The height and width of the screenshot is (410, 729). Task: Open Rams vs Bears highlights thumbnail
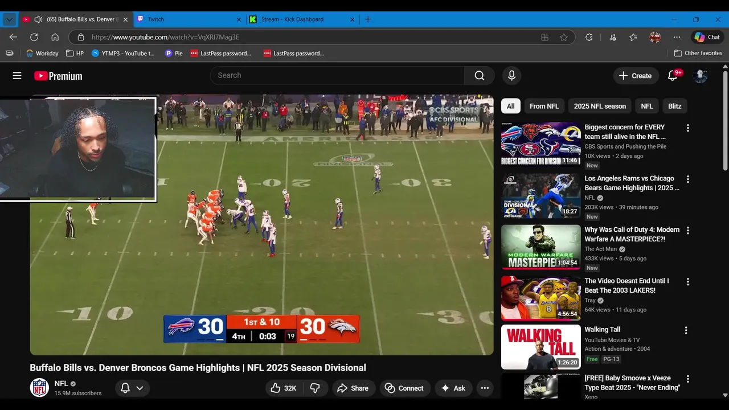541,196
